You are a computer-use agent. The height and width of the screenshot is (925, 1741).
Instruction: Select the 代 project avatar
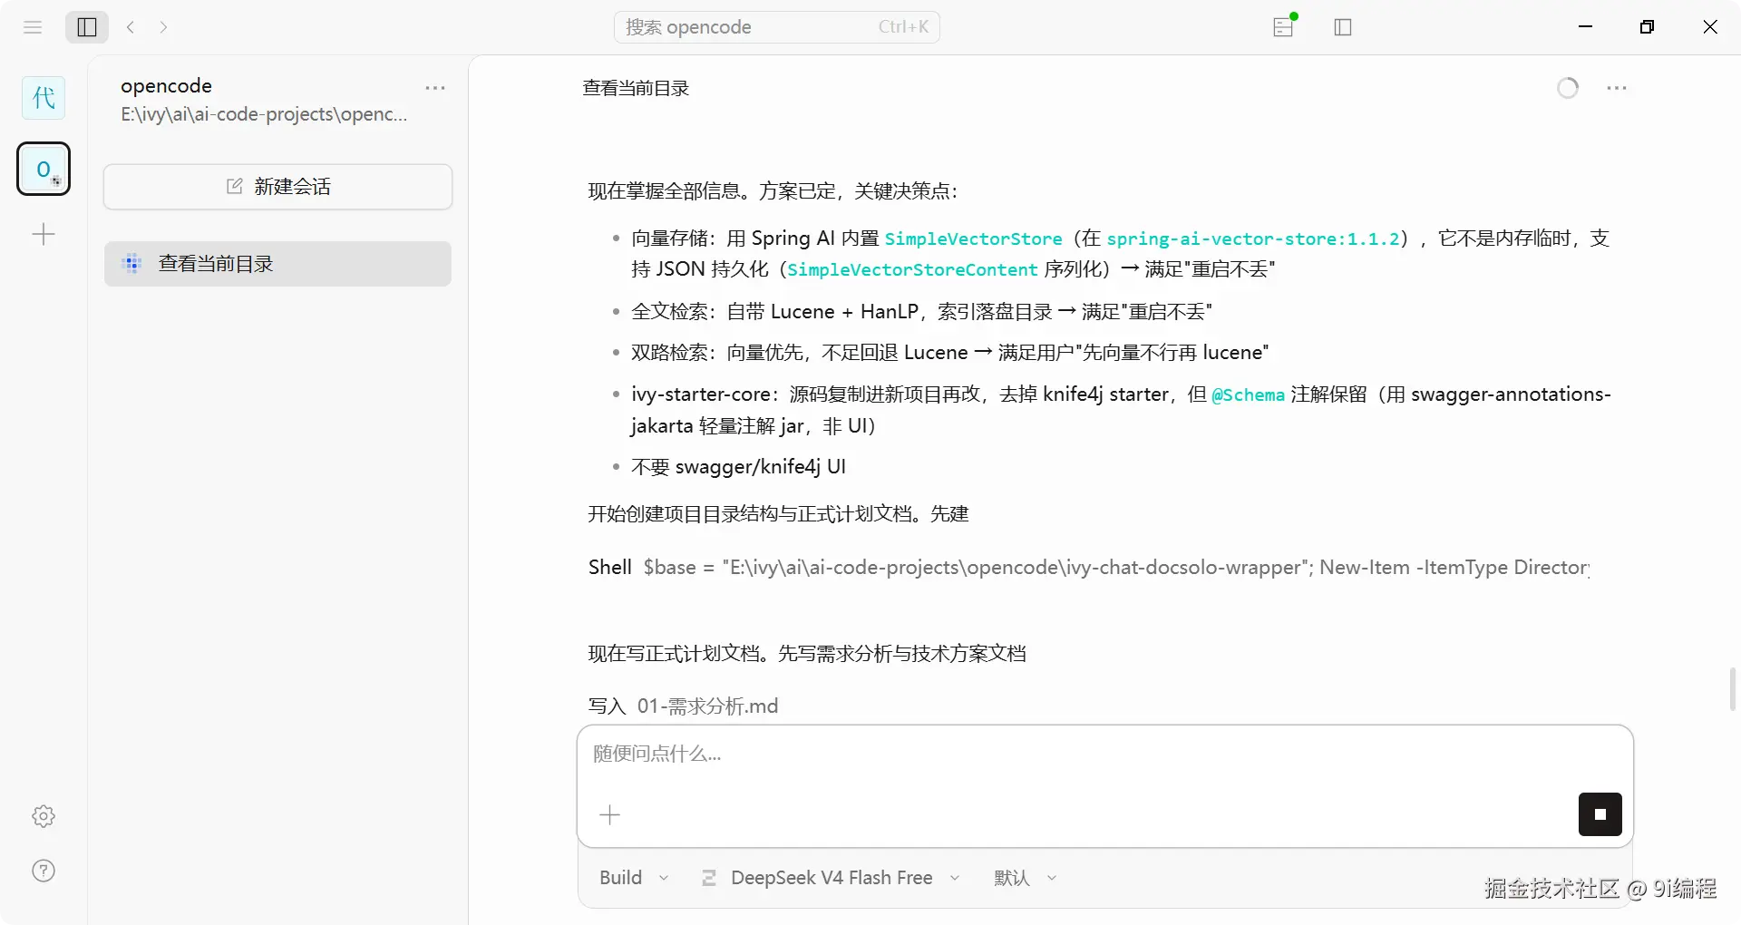[x=44, y=98]
